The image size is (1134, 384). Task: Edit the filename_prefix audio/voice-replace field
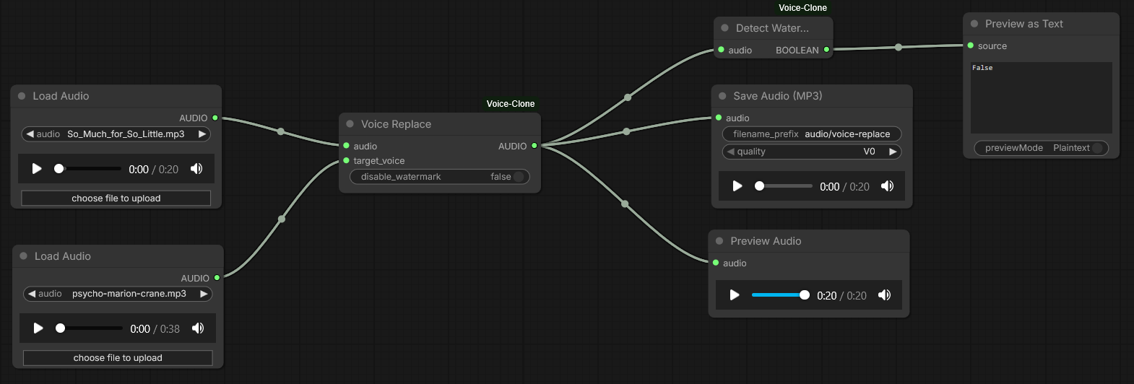coord(812,134)
